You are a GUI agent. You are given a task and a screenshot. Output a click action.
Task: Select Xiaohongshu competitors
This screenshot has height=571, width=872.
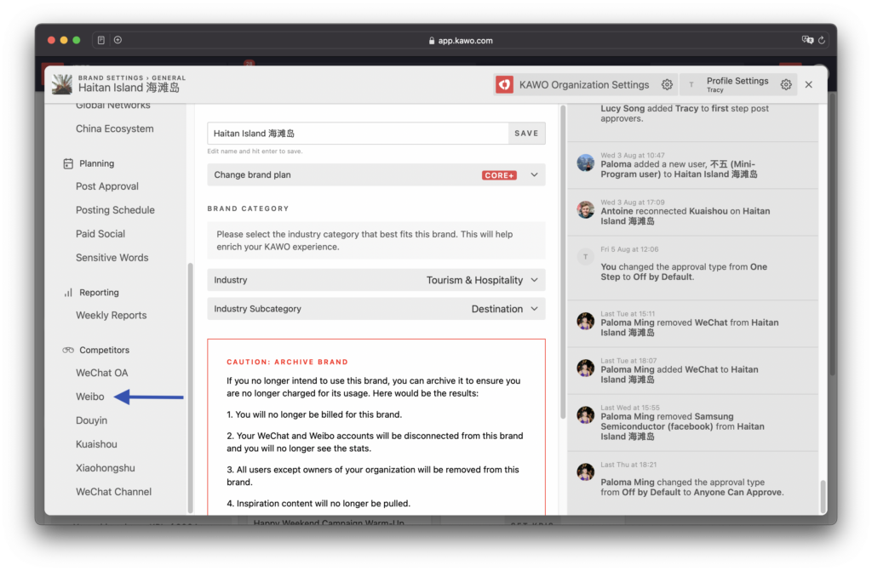[x=105, y=468]
